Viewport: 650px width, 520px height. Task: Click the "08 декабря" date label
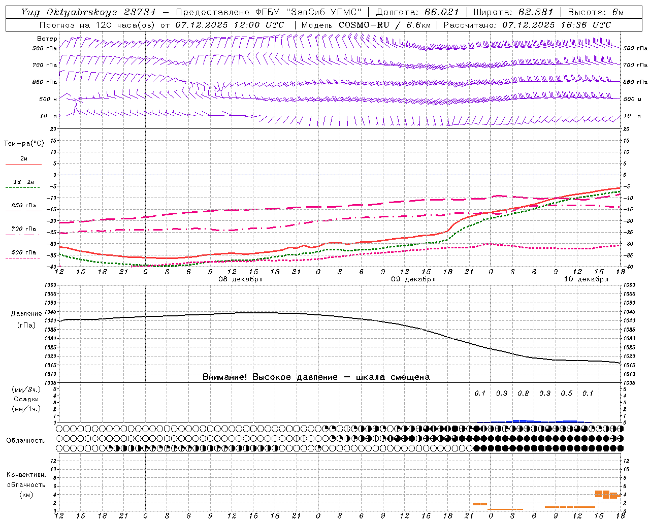(240, 279)
